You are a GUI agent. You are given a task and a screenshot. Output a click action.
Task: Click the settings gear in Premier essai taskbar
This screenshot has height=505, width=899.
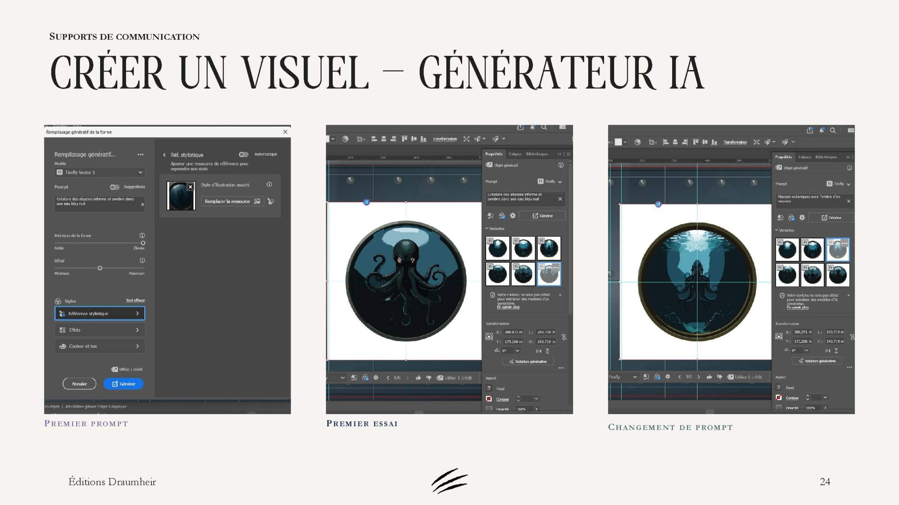coord(376,378)
